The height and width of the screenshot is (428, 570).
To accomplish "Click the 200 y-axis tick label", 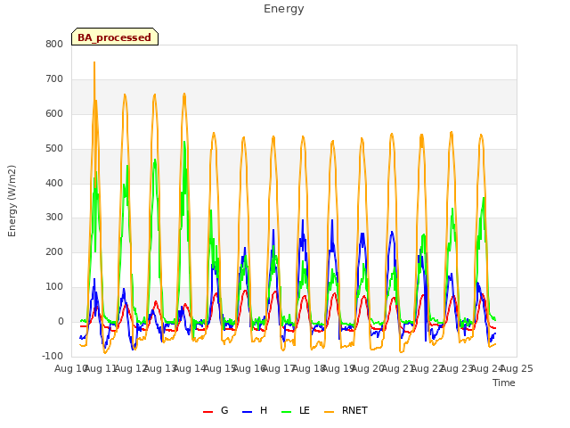I will [x=54, y=251].
